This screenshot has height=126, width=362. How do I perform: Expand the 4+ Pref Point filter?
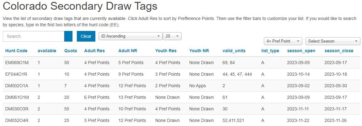pyautogui.click(x=283, y=41)
